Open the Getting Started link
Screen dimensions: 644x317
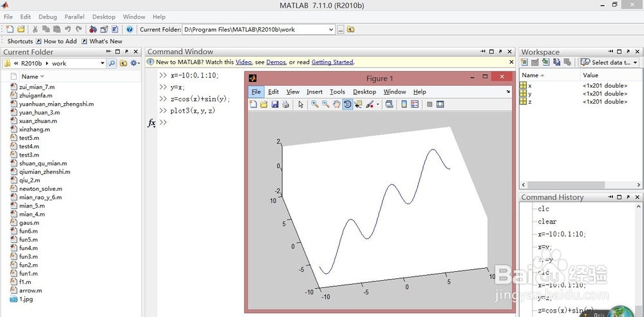pos(332,62)
